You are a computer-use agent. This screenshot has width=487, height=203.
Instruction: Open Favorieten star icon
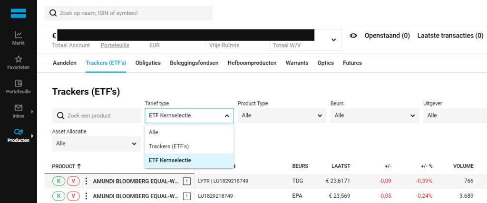[x=18, y=59]
